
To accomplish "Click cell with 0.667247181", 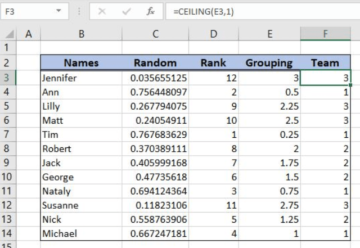I will 155,233.
